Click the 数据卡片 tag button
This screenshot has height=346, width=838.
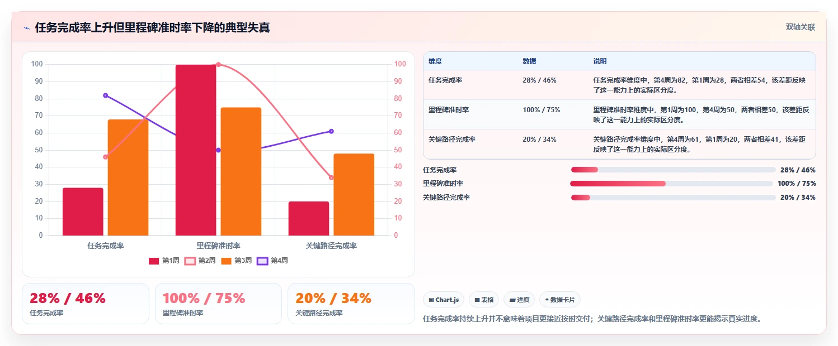coord(560,300)
